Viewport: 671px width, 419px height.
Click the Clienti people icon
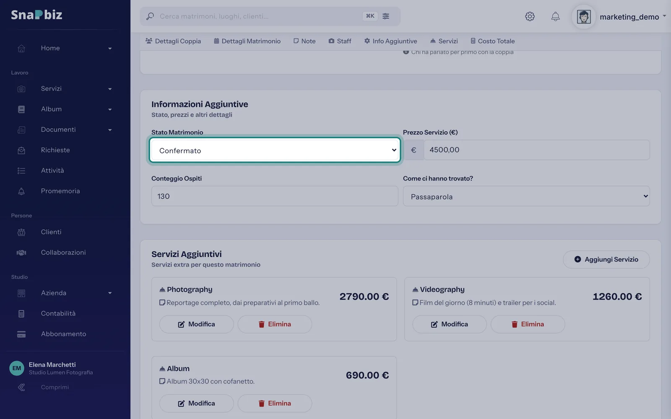click(x=21, y=232)
